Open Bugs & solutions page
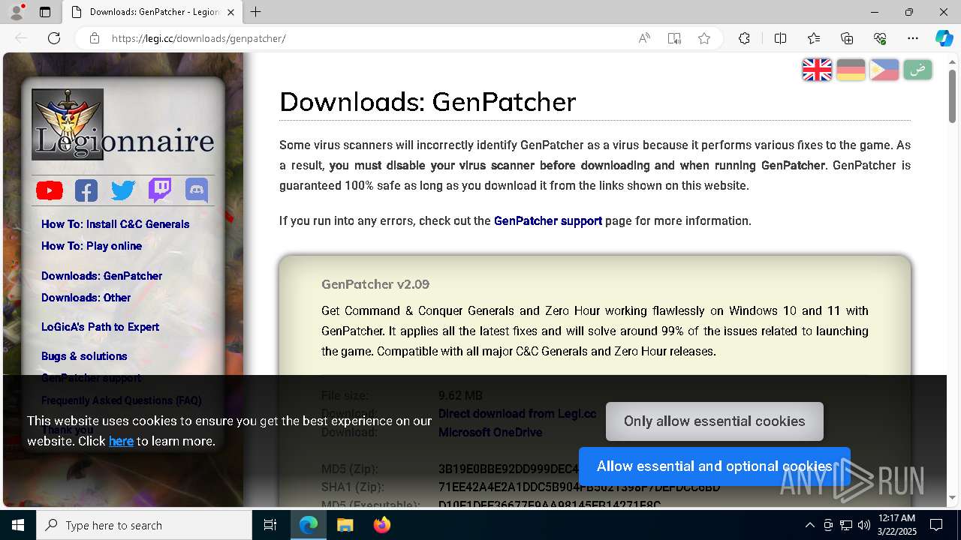This screenshot has height=540, width=961. tap(84, 356)
